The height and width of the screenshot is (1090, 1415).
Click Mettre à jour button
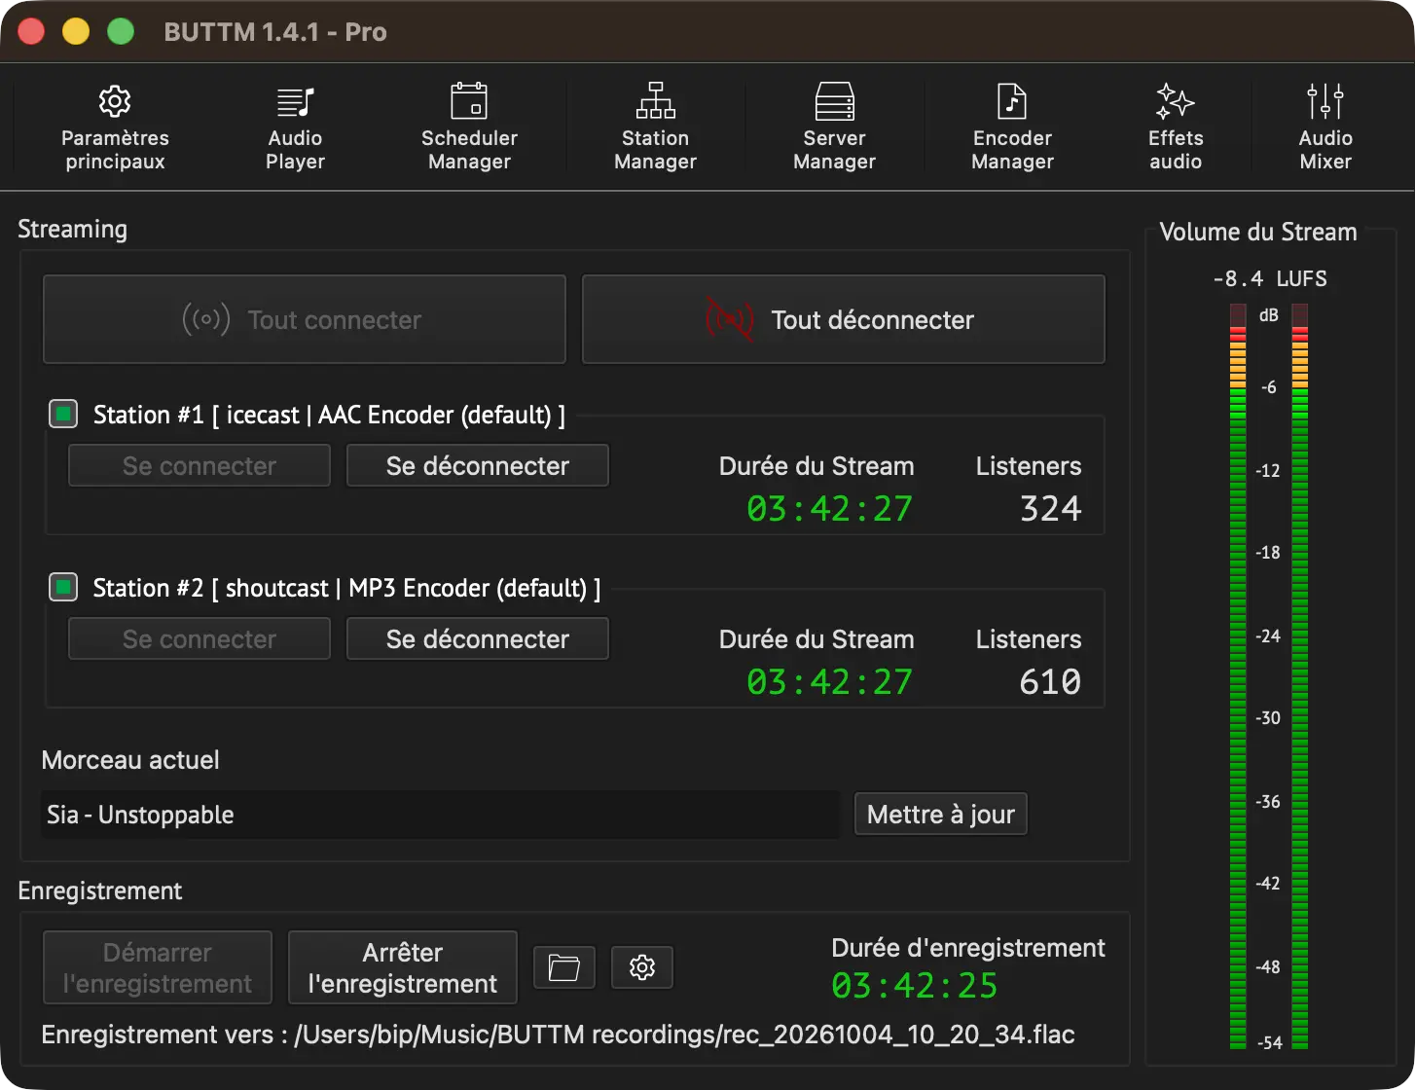(941, 815)
